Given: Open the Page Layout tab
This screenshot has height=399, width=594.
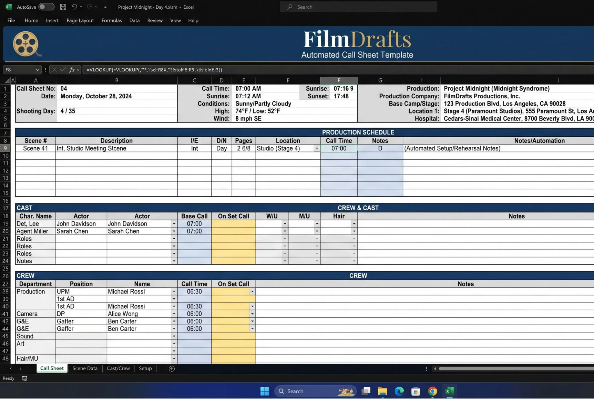Looking at the screenshot, I should pos(80,20).
